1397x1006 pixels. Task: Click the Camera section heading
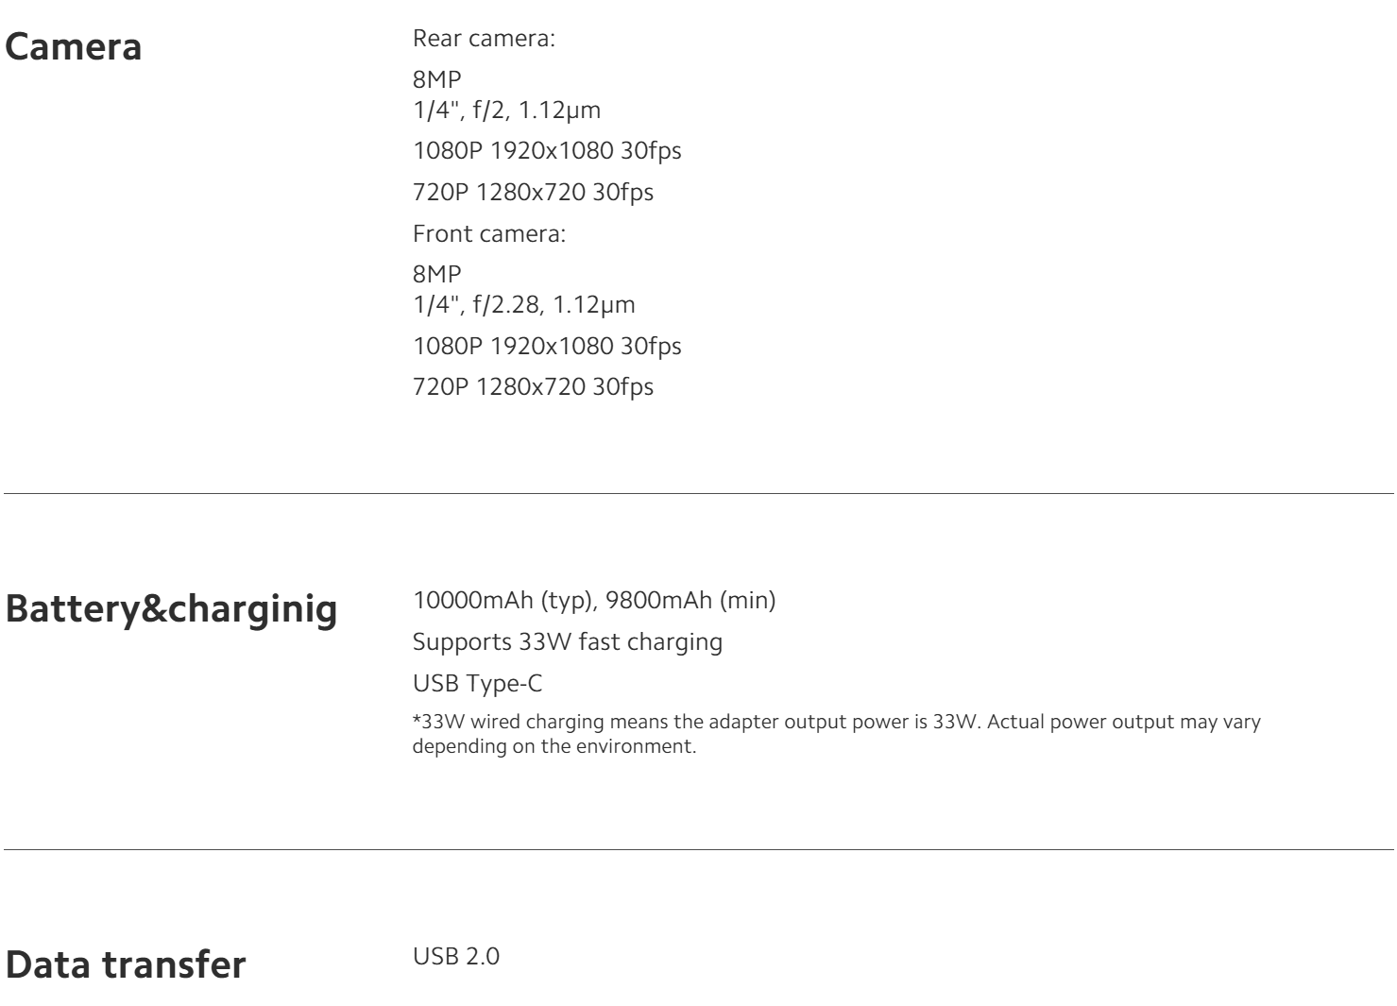pyautogui.click(x=74, y=47)
